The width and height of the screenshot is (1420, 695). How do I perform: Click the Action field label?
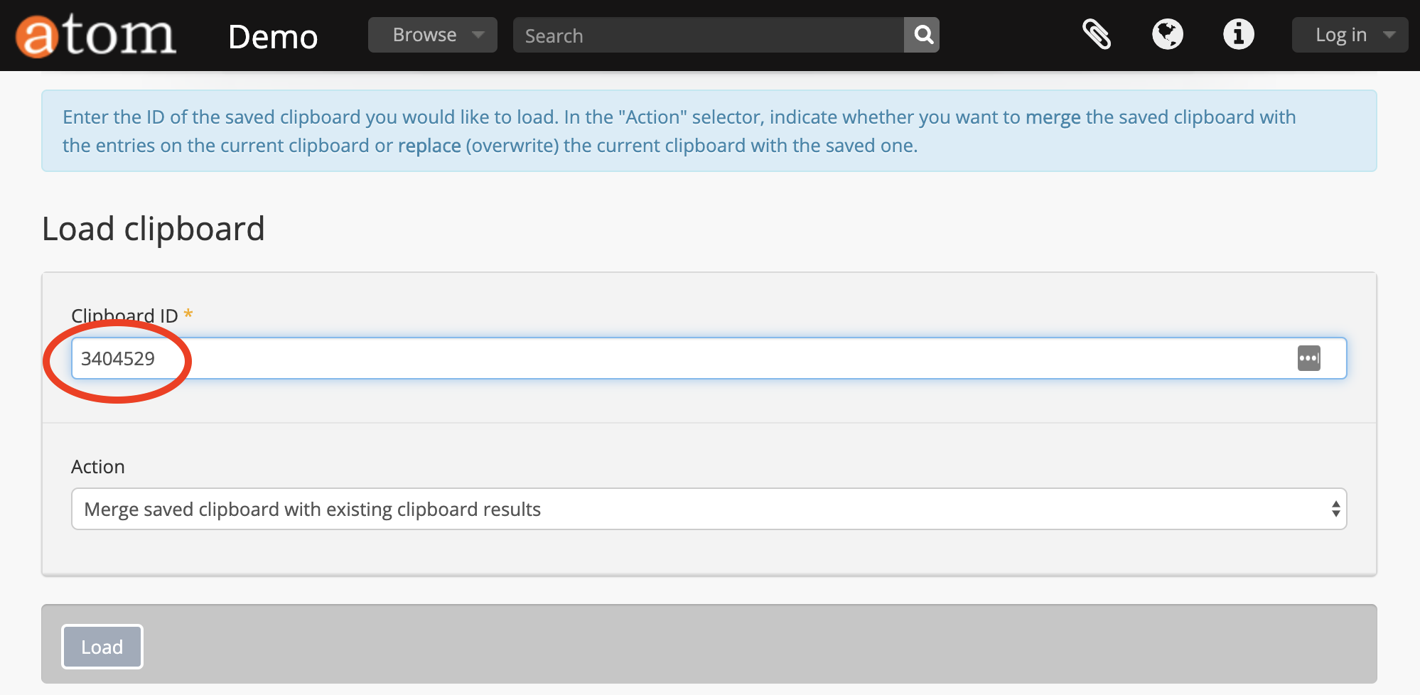click(x=98, y=467)
